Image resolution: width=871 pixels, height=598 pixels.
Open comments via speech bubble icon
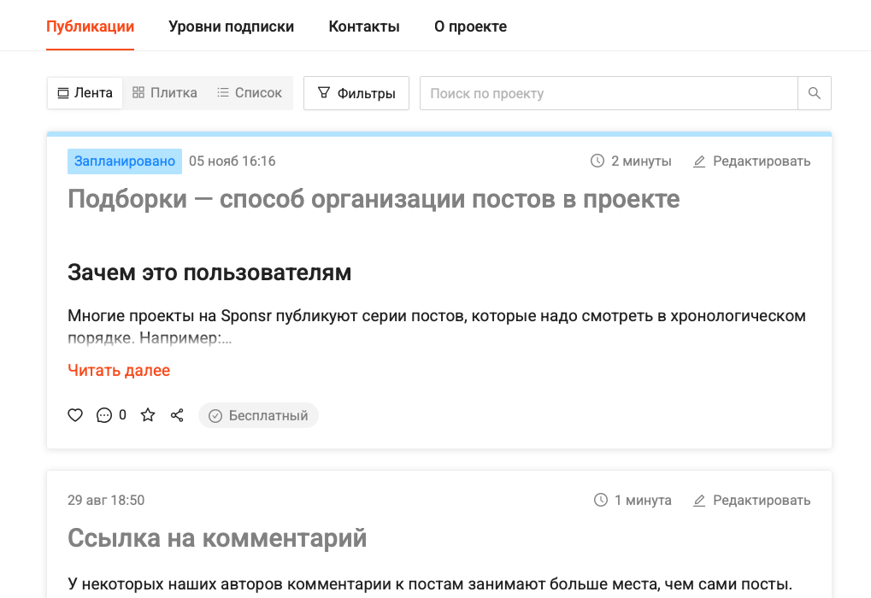click(x=104, y=415)
